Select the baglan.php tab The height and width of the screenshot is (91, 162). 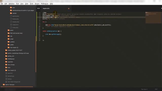pos(46,8)
